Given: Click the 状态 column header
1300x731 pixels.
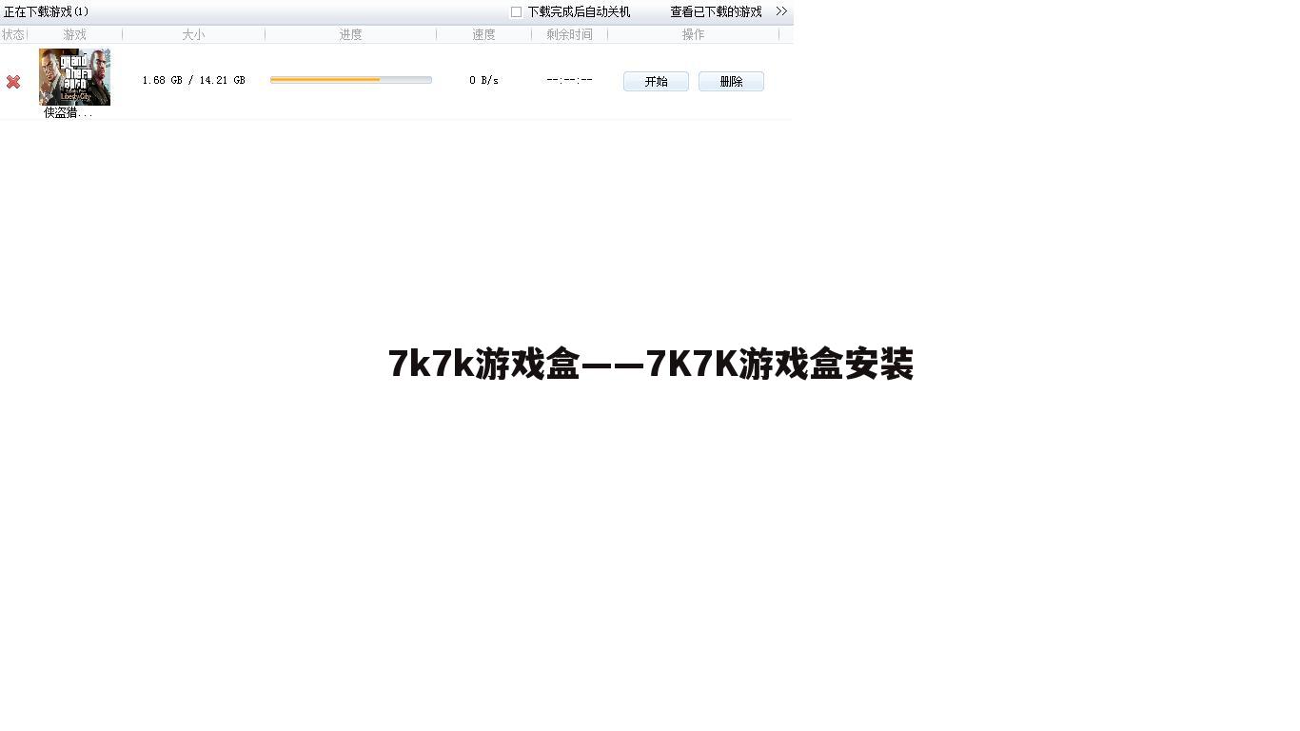Looking at the screenshot, I should (13, 34).
